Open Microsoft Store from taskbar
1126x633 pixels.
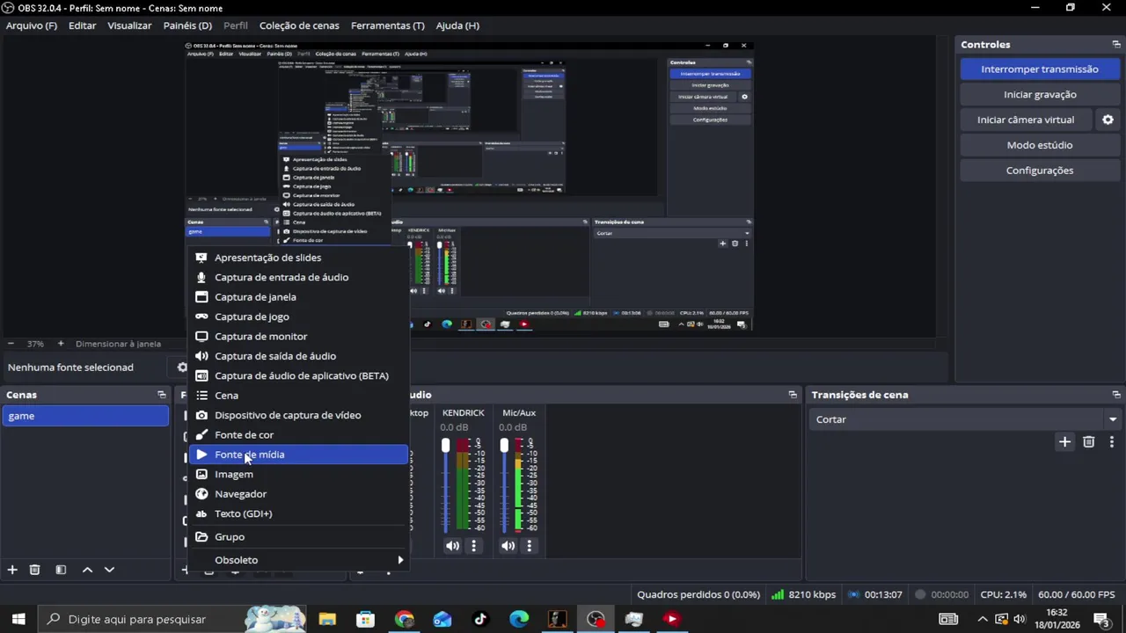pyautogui.click(x=365, y=619)
